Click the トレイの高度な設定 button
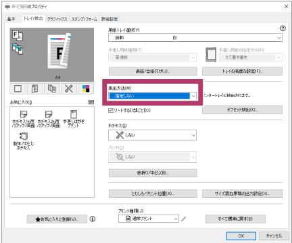This screenshot has width=292, height=243. pyautogui.click(x=242, y=72)
